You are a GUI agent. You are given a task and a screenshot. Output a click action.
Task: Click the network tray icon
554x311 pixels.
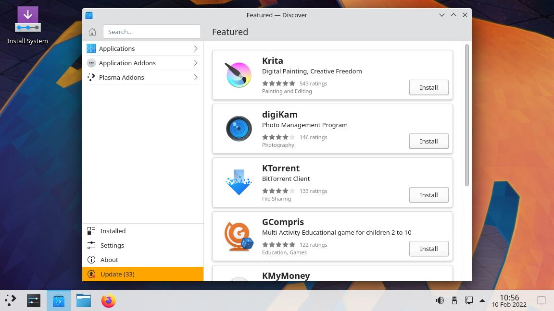(x=468, y=300)
